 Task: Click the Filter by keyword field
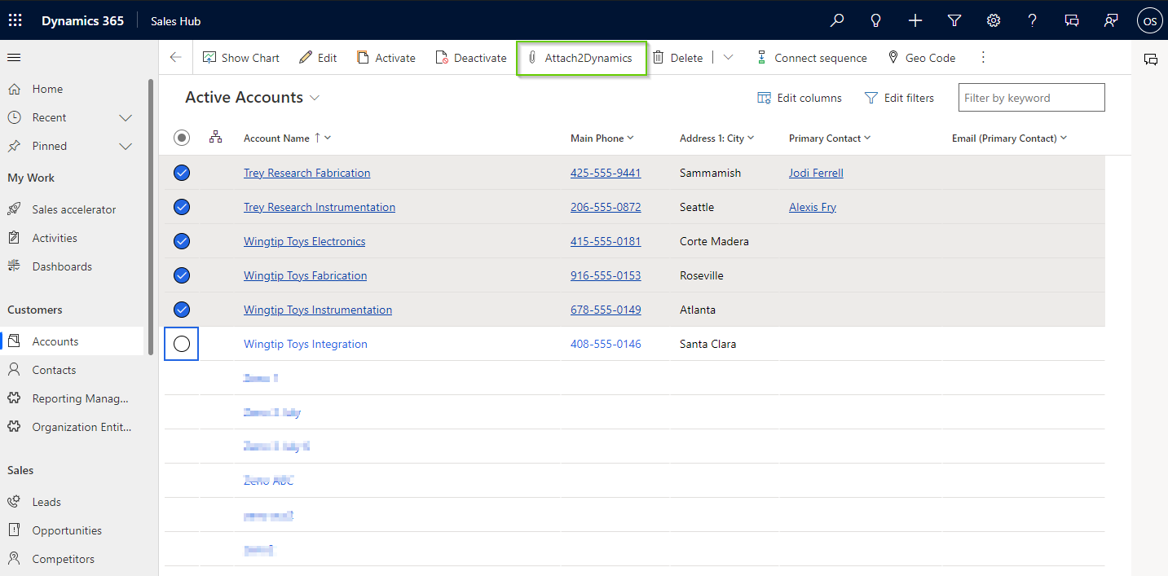[x=1031, y=97]
